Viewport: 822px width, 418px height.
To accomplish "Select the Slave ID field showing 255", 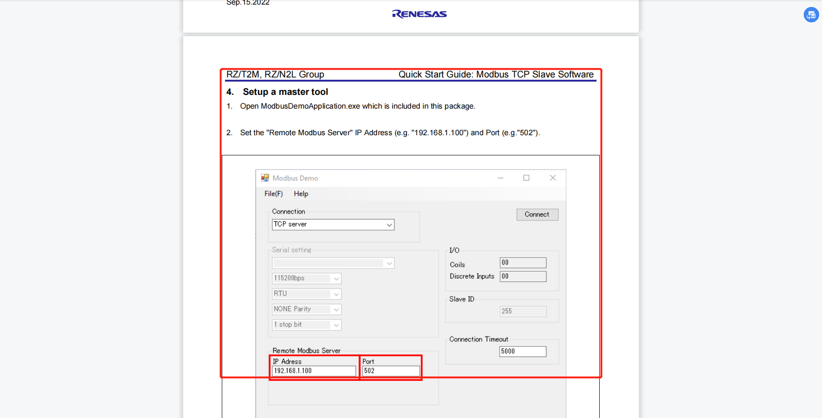I will [x=523, y=311].
